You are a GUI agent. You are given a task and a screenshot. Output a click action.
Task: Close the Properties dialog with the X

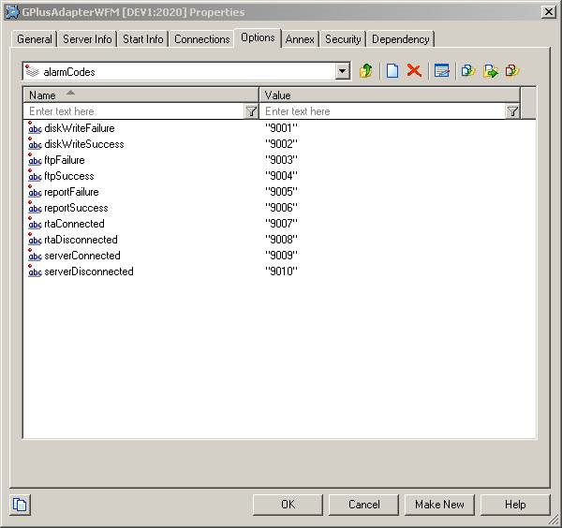click(x=548, y=12)
